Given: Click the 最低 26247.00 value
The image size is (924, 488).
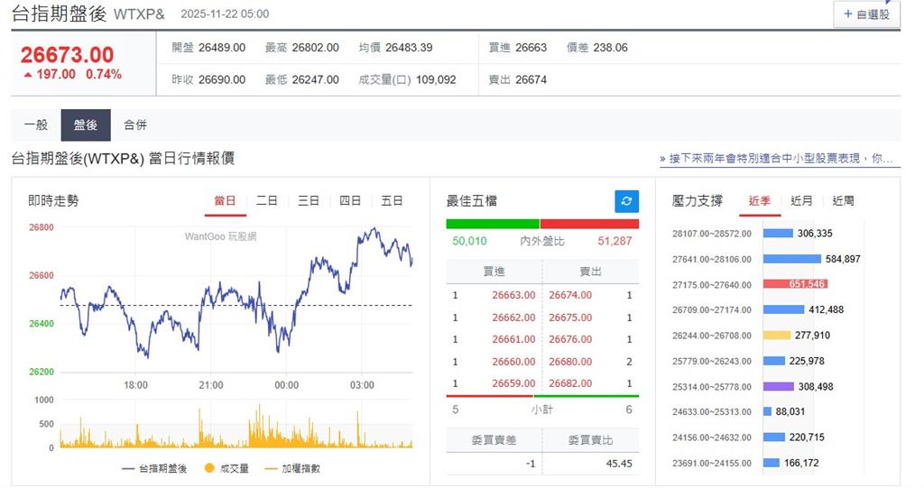Looking at the screenshot, I should coord(315,79).
